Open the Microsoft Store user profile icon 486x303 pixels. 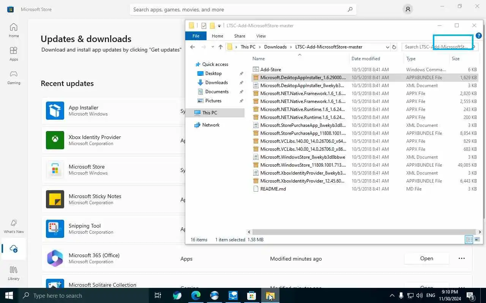408,9
